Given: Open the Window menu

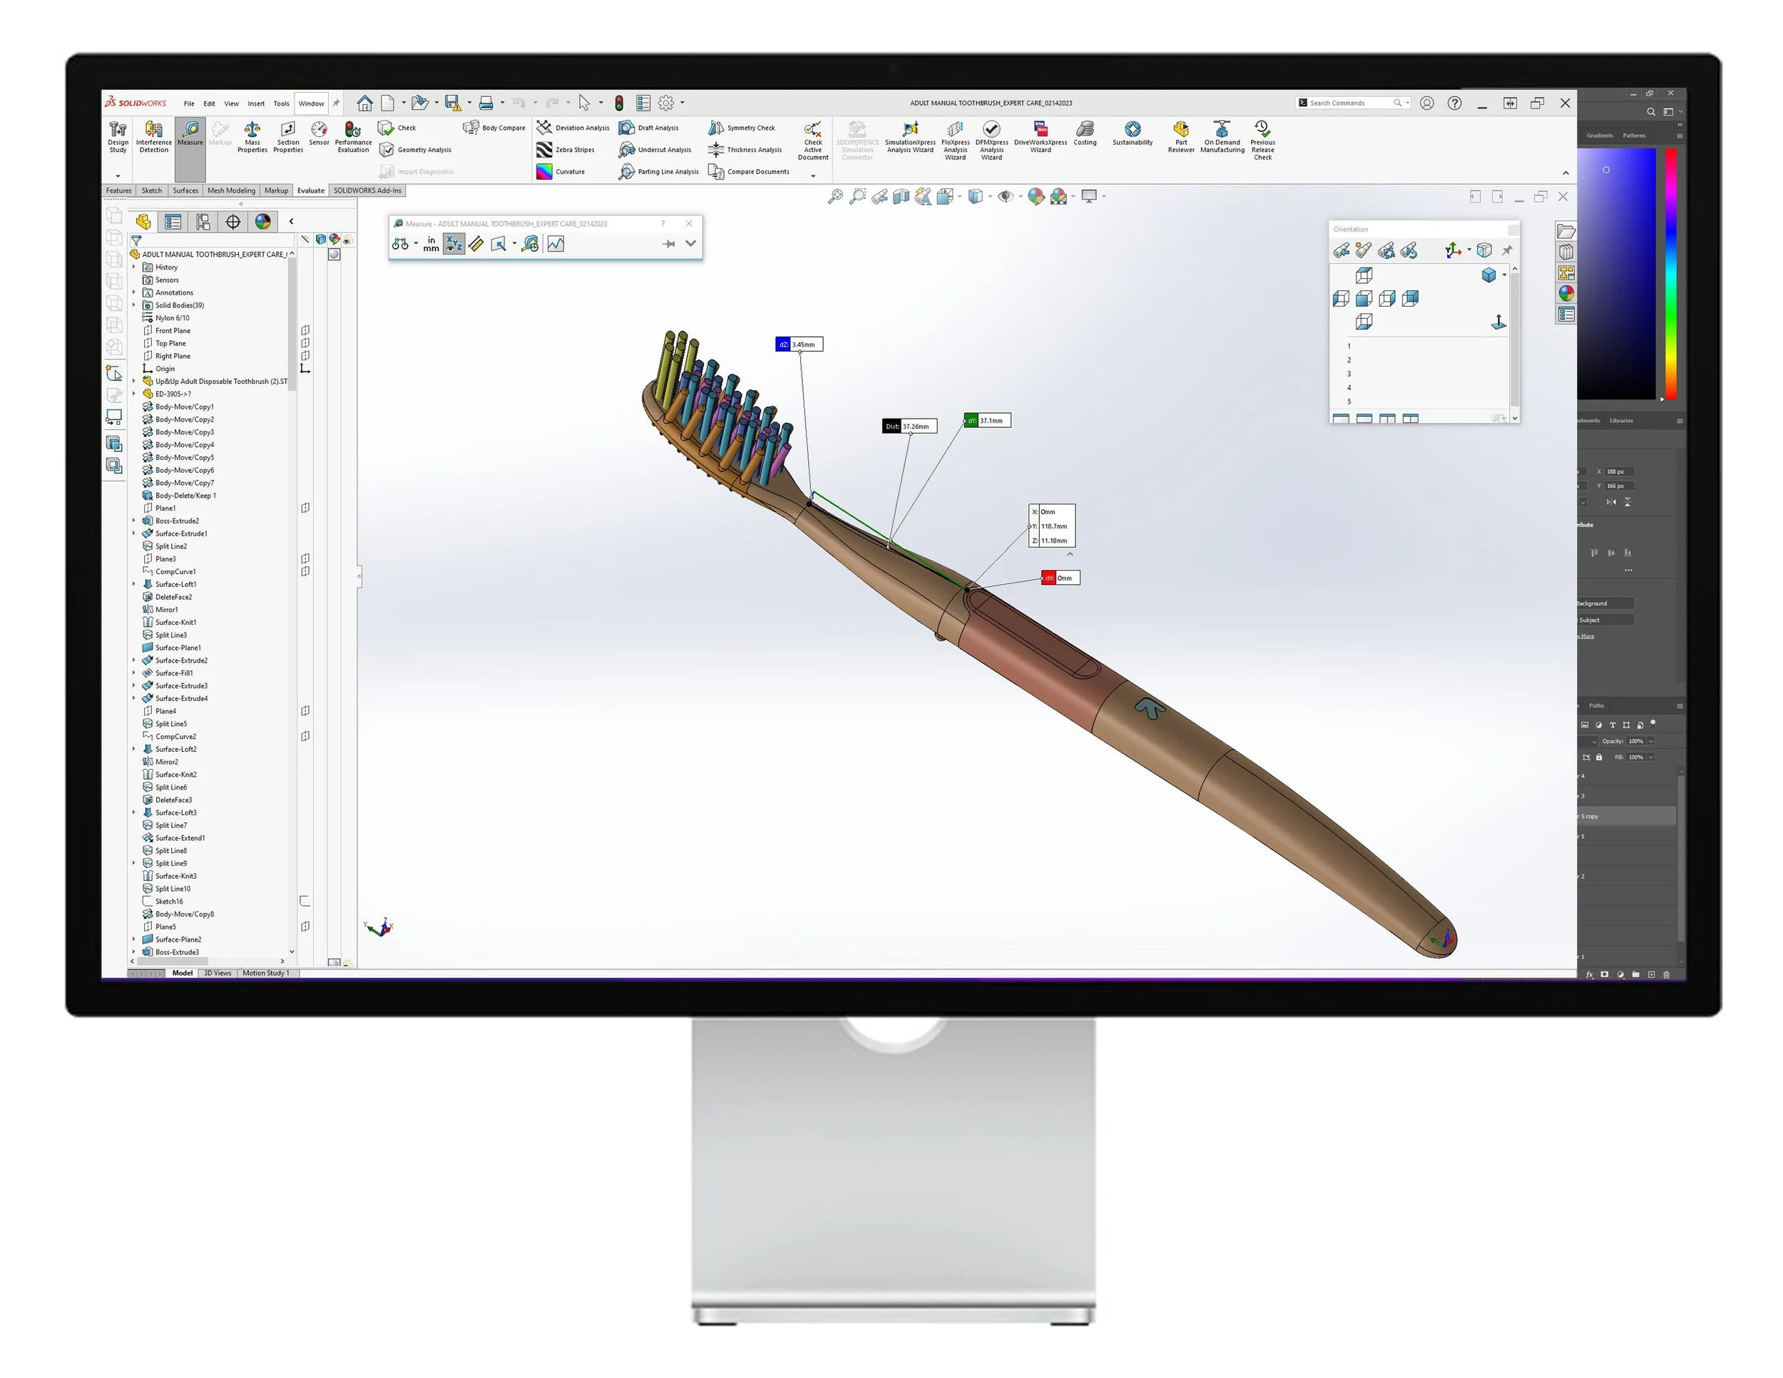Looking at the screenshot, I should pos(311,103).
